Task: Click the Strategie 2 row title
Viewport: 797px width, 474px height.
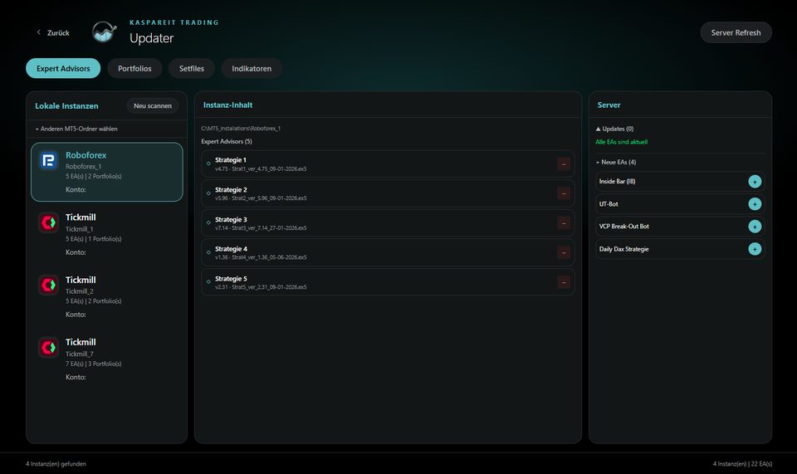Action: (x=231, y=189)
